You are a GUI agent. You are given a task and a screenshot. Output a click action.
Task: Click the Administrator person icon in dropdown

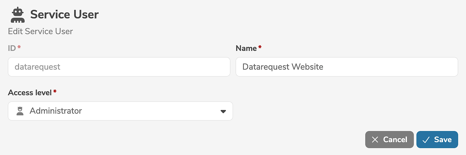click(x=20, y=111)
